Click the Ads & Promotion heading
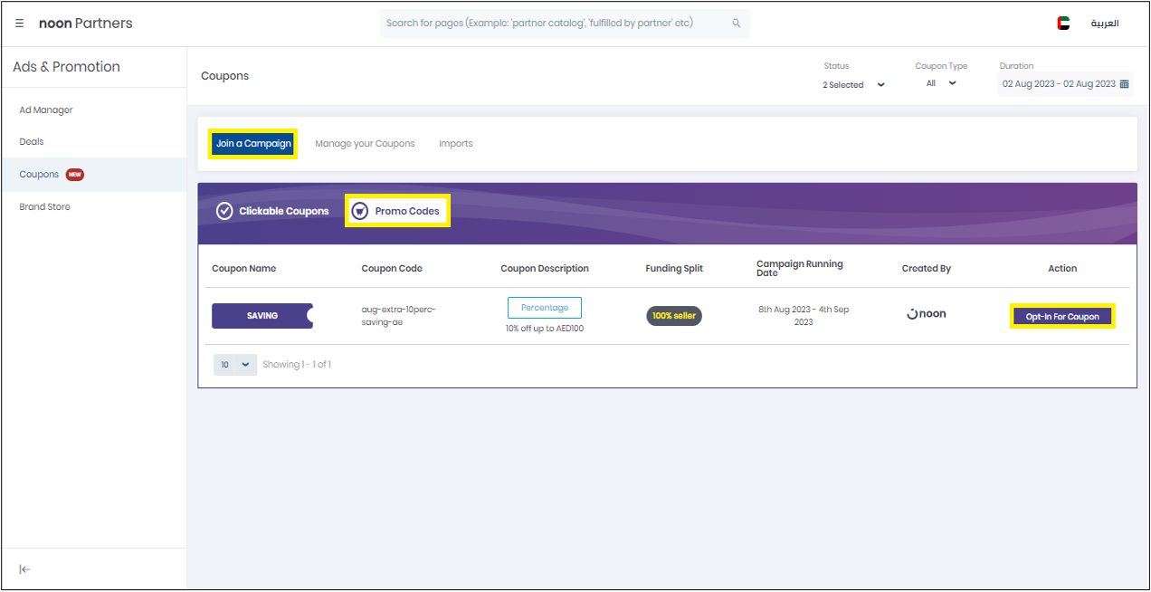Screen dimensions: 1151x592 pyautogui.click(x=66, y=67)
